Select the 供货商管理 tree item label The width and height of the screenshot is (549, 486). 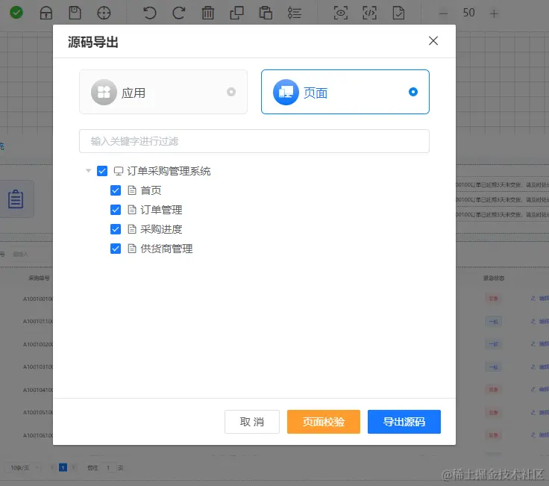(166, 249)
